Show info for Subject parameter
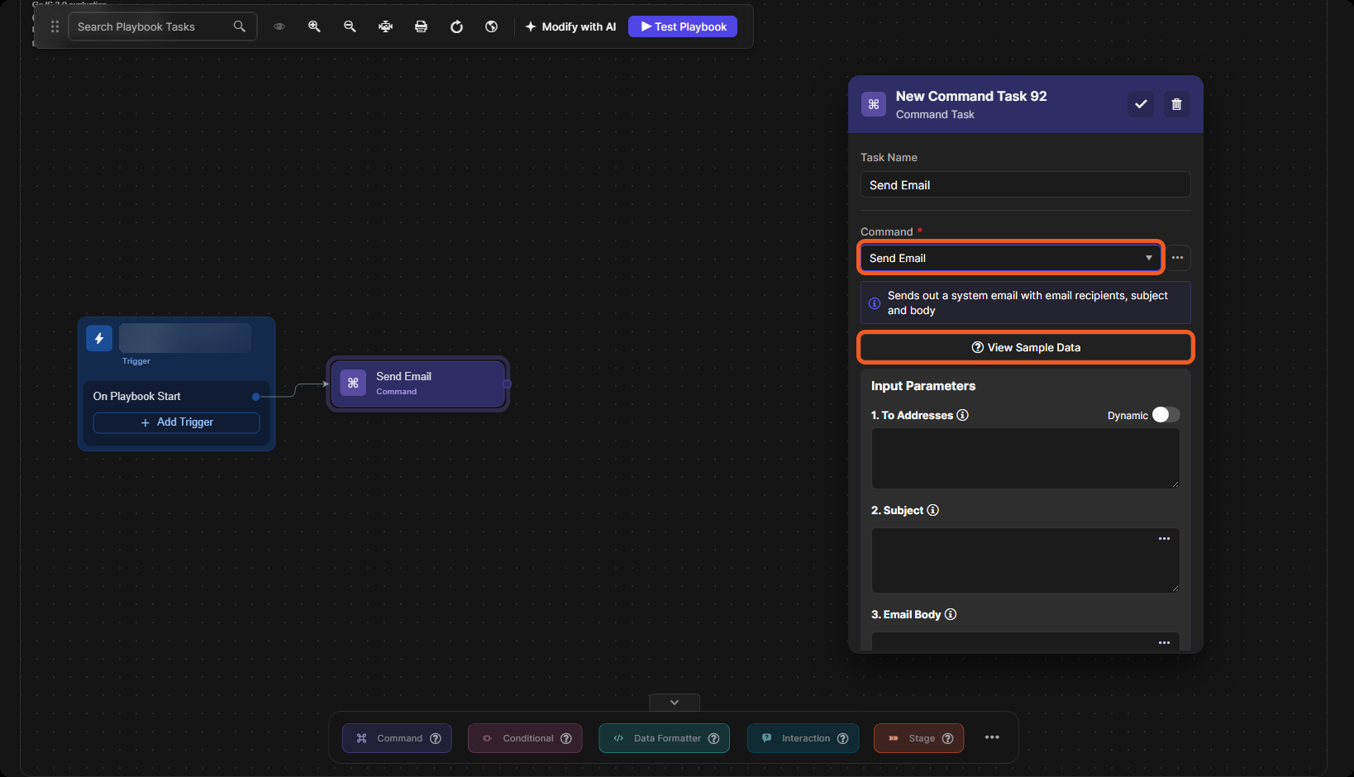Screen dimensions: 1354x777 point(933,510)
